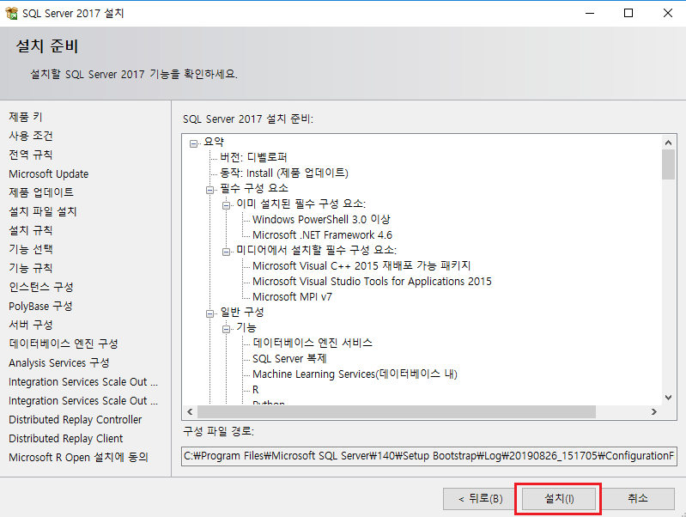Cancel setup with the 취소 button
Viewport: 686px width, 517px height.
[x=637, y=499]
